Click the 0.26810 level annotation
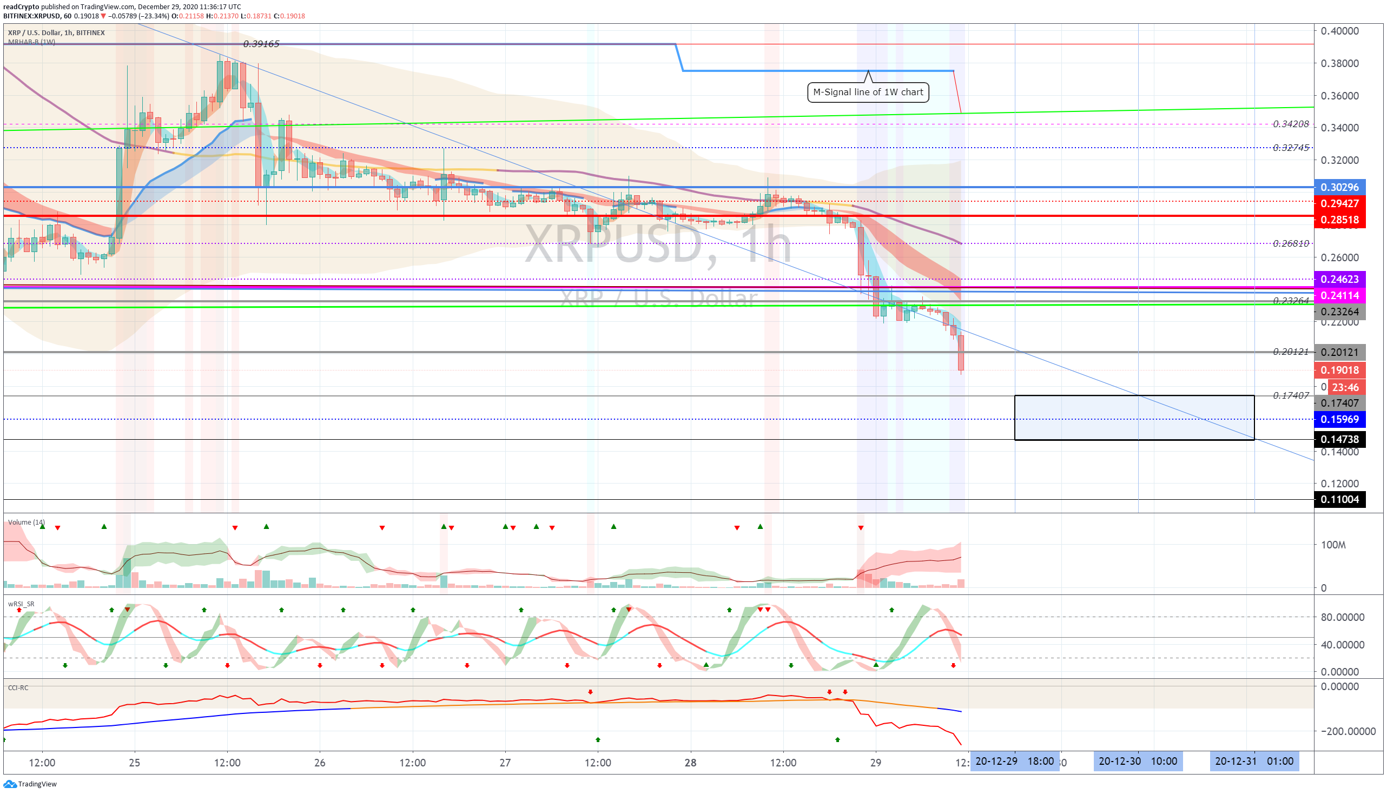 click(x=1291, y=244)
